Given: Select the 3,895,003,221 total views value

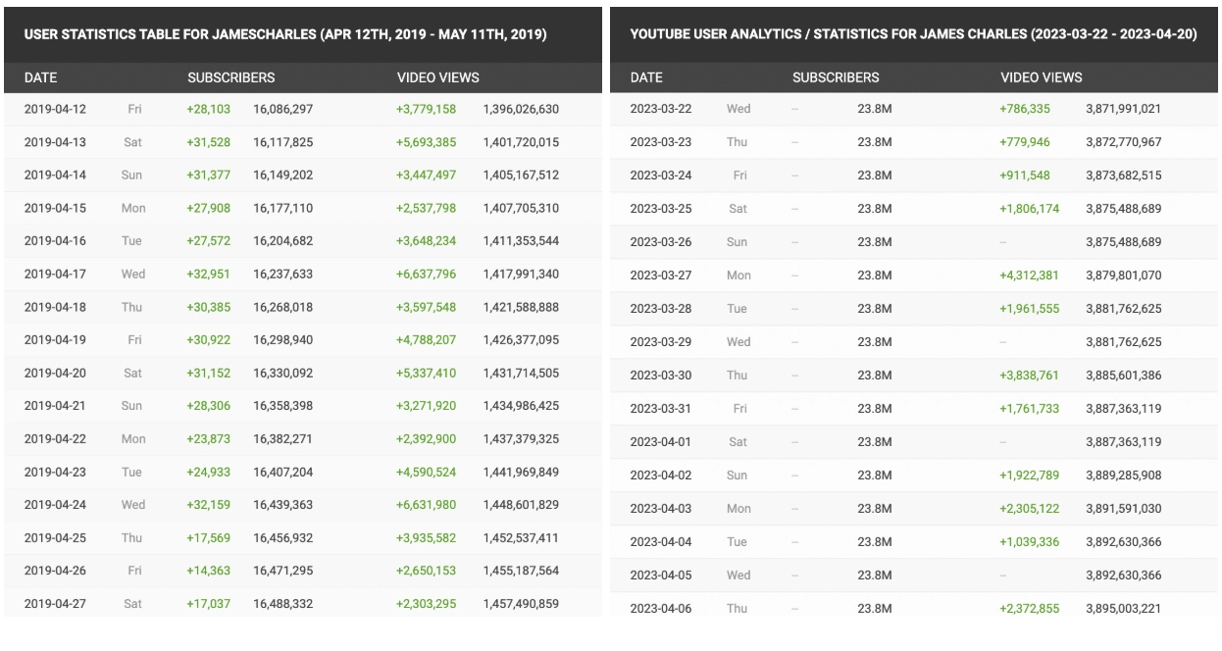Looking at the screenshot, I should click(1124, 609).
